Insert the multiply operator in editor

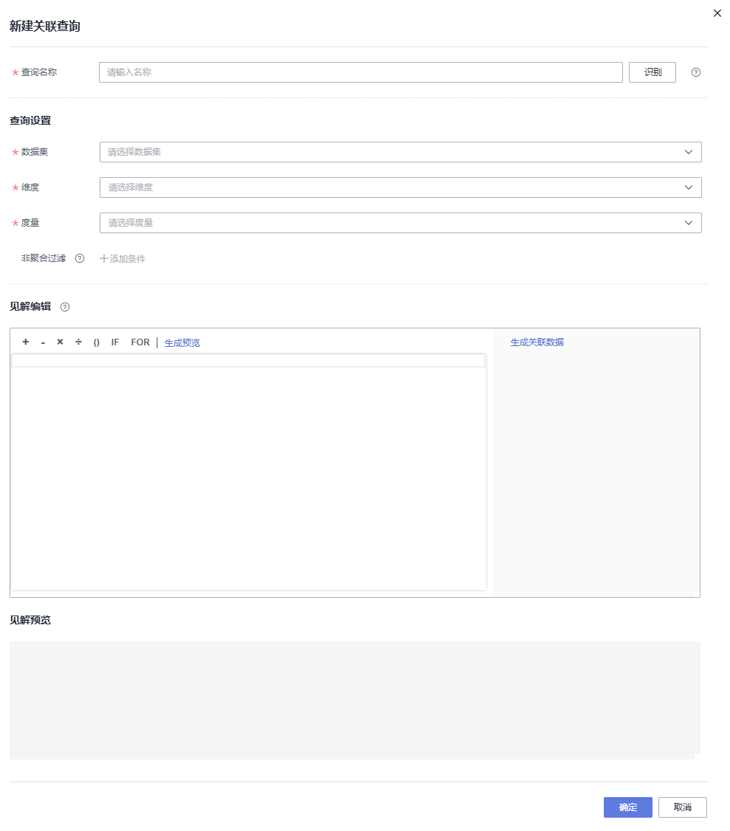[60, 342]
